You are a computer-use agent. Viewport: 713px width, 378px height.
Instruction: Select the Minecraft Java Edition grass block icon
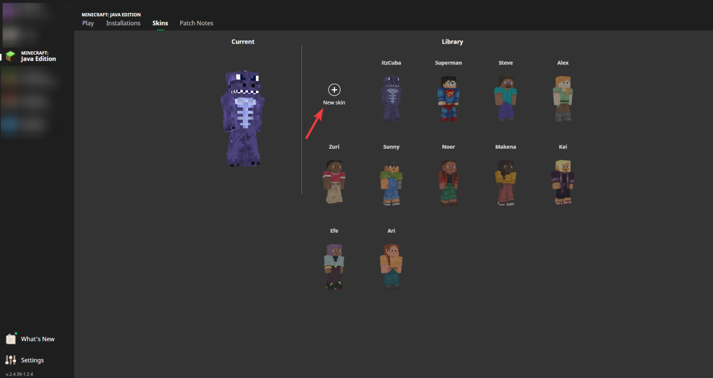(x=10, y=56)
